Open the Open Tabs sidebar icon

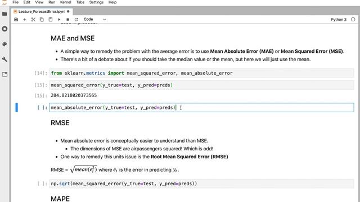(4, 74)
